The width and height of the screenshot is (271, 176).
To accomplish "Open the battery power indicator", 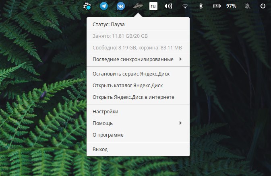I will (217, 6).
